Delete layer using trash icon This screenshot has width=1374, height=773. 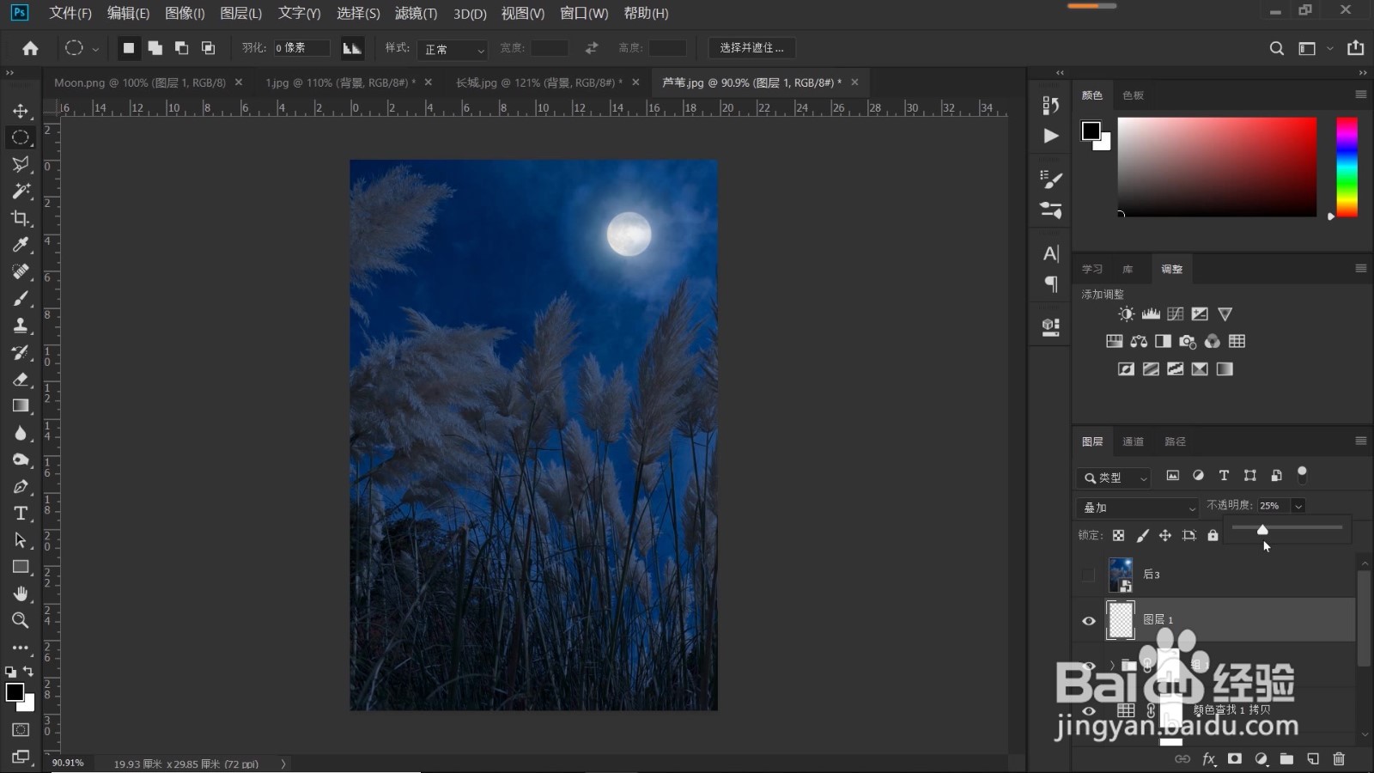(x=1339, y=758)
